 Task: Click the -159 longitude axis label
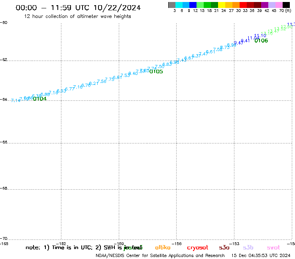pyautogui.click(x=119, y=244)
